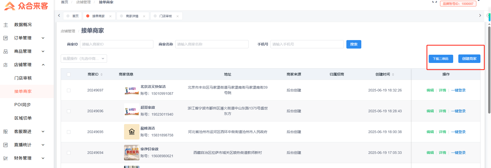The width and height of the screenshot is (491, 168).
Task: Collapse the 店铺管理 menu chevron
Action: point(43,65)
